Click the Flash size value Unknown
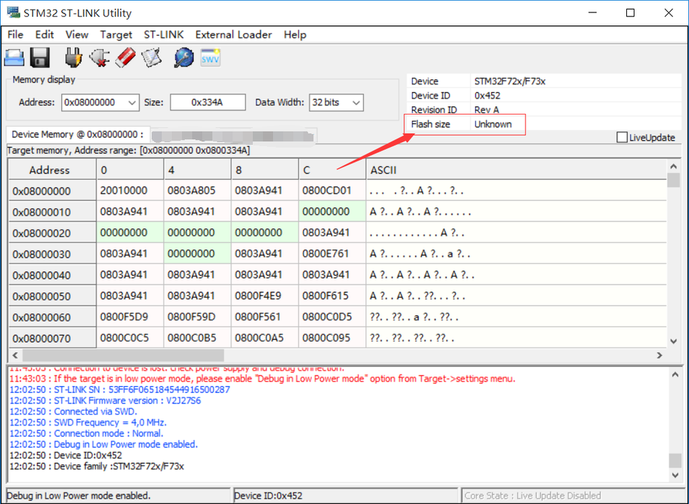689x504 pixels. [x=493, y=124]
